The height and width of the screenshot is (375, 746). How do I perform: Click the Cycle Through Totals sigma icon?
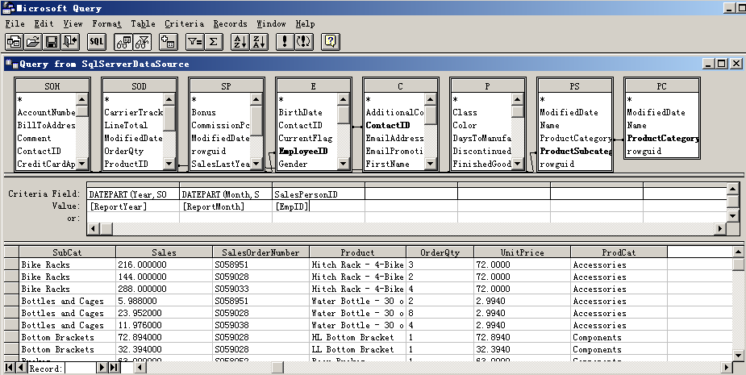tap(213, 42)
